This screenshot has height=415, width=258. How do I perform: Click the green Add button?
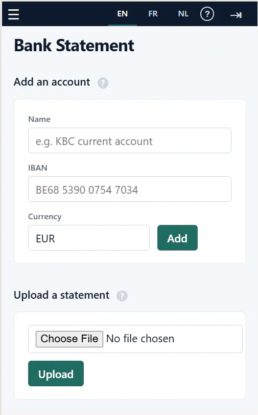[x=178, y=238]
